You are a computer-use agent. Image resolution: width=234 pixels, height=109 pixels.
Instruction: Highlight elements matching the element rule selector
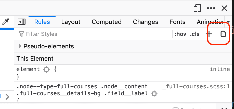pos(46,69)
